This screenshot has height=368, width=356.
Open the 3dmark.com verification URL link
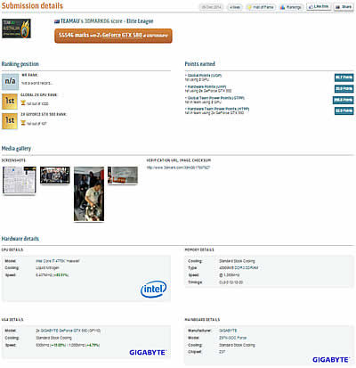[178, 168]
